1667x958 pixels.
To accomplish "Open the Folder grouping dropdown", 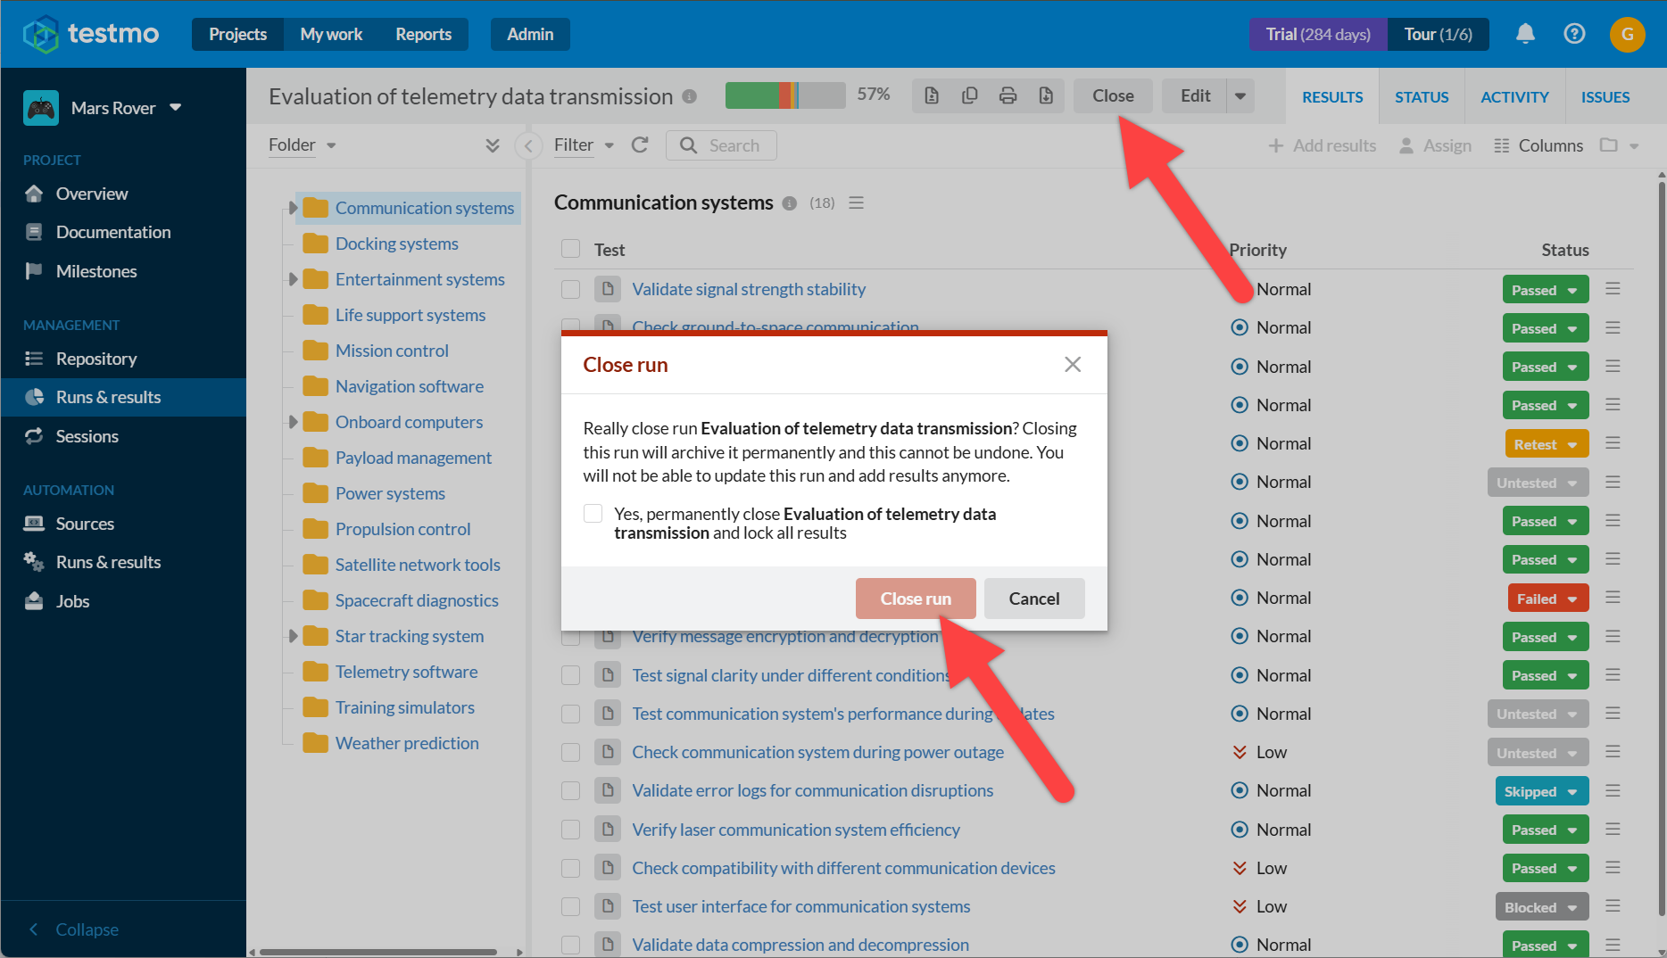I will coord(302,145).
